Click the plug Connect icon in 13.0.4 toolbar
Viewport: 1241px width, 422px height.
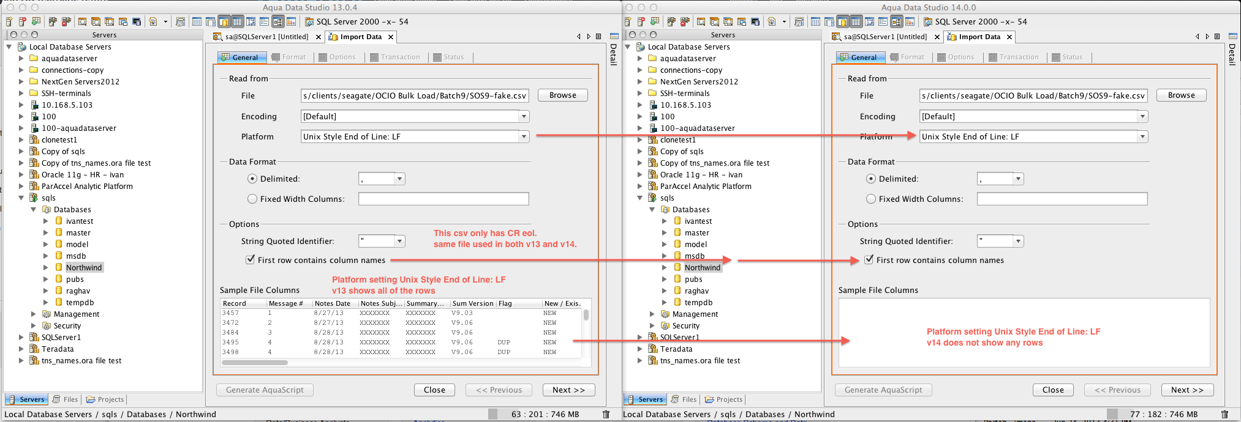[53, 21]
